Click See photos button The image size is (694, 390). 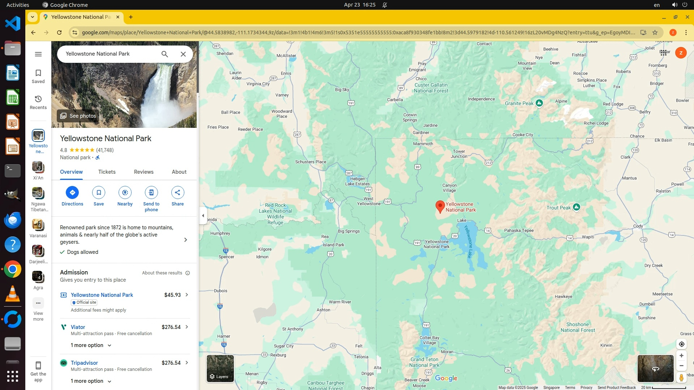78,116
